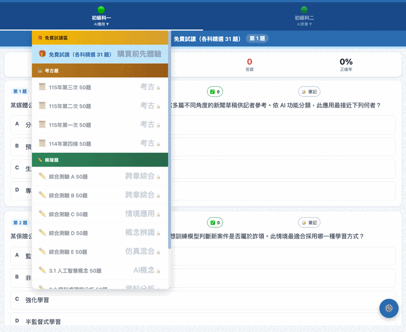Click the pencil icon beside 綜合測驗 B
Image resolution: width=406 pixels, height=332 pixels.
click(x=42, y=195)
